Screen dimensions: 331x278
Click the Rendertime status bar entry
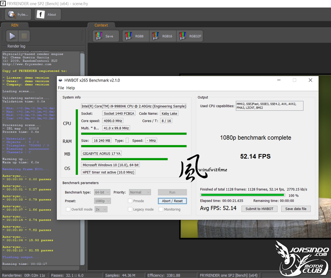(x=23, y=275)
